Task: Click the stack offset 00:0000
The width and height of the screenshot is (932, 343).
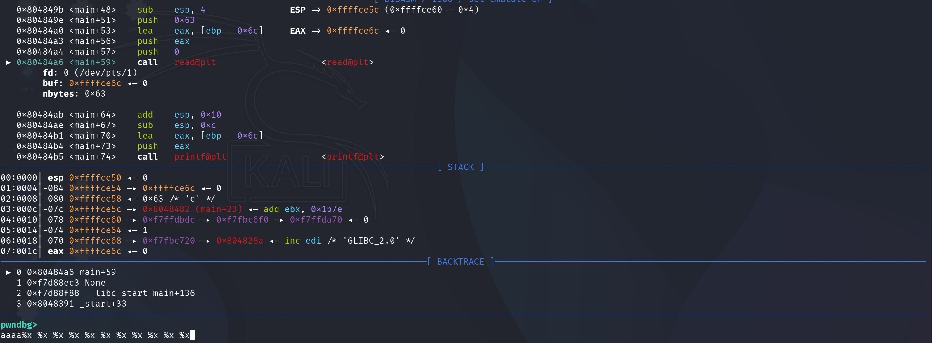Action: (19, 177)
